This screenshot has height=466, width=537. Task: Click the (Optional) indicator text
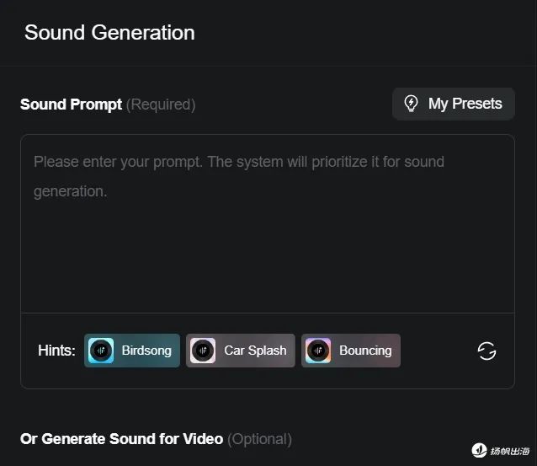click(x=259, y=439)
